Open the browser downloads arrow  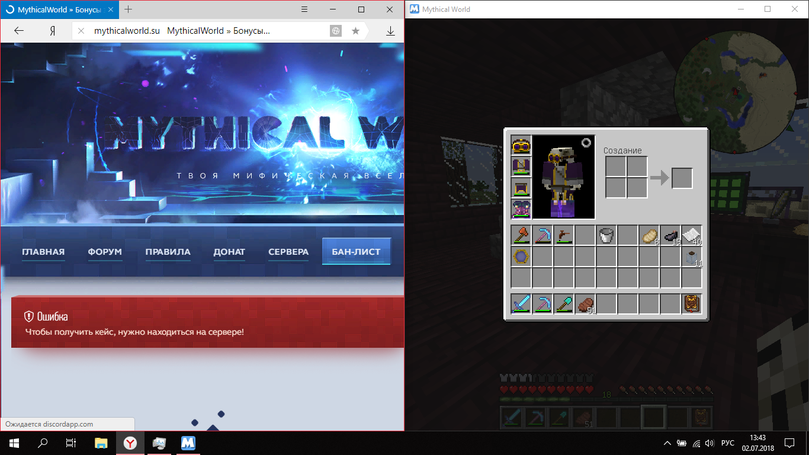tap(390, 31)
